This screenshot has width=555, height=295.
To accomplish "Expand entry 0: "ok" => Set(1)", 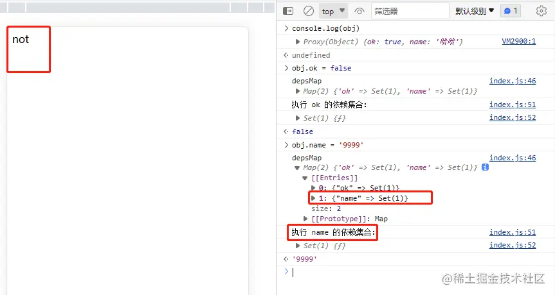I will click(313, 188).
